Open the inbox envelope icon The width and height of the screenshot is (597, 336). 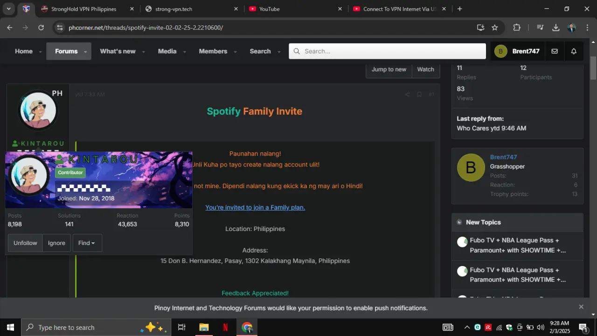[x=555, y=51]
